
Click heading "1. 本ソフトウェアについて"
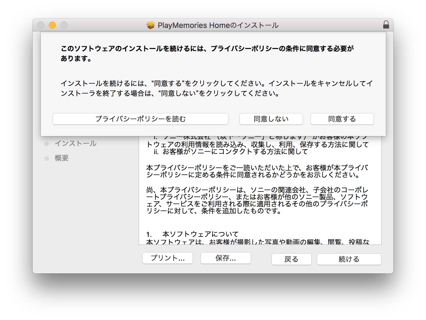point(192,234)
